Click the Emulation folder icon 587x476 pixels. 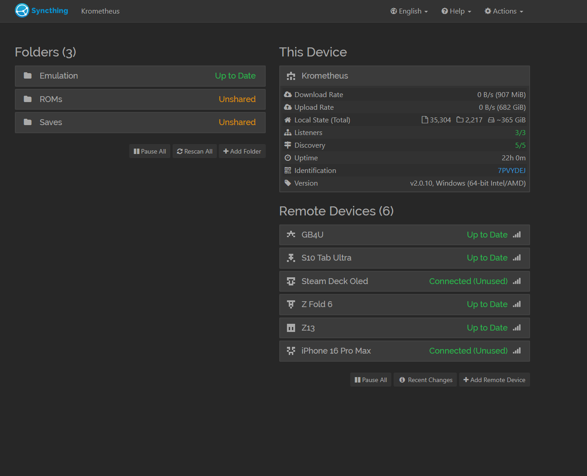(28, 76)
